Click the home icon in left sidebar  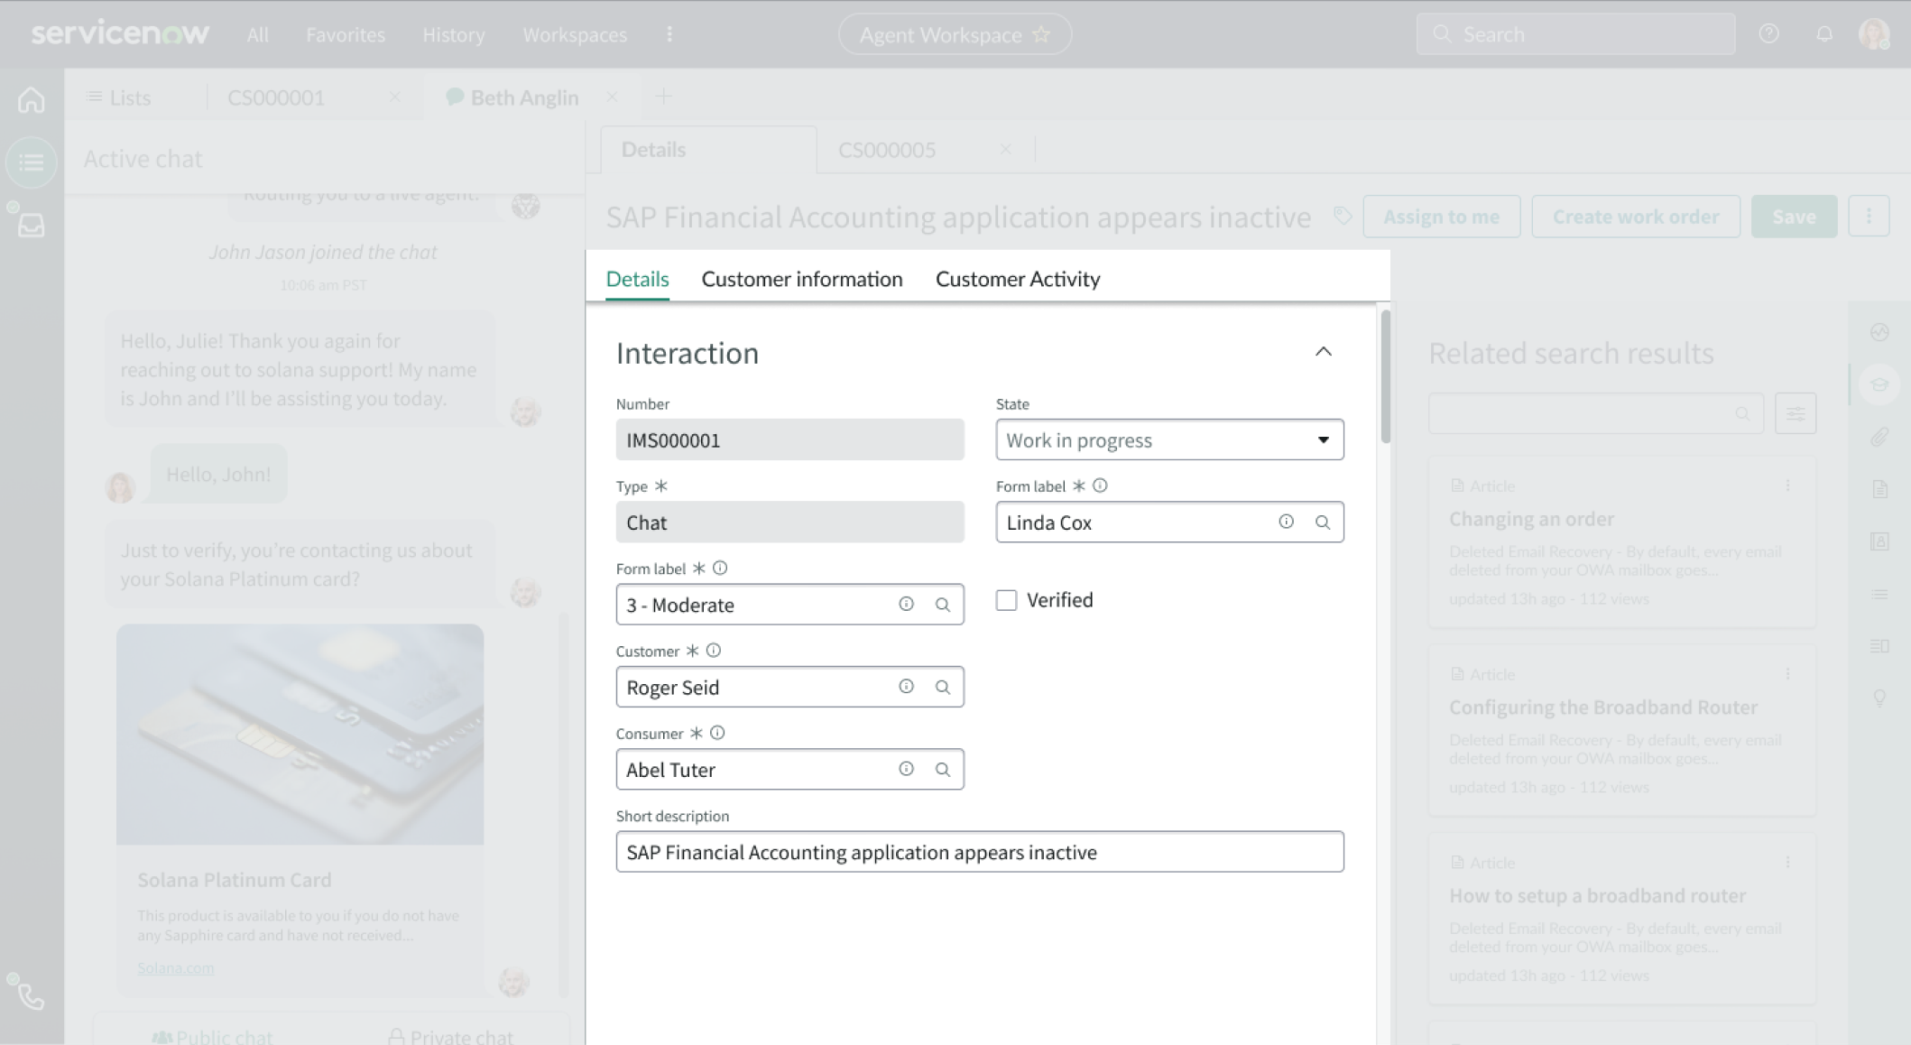click(x=32, y=99)
